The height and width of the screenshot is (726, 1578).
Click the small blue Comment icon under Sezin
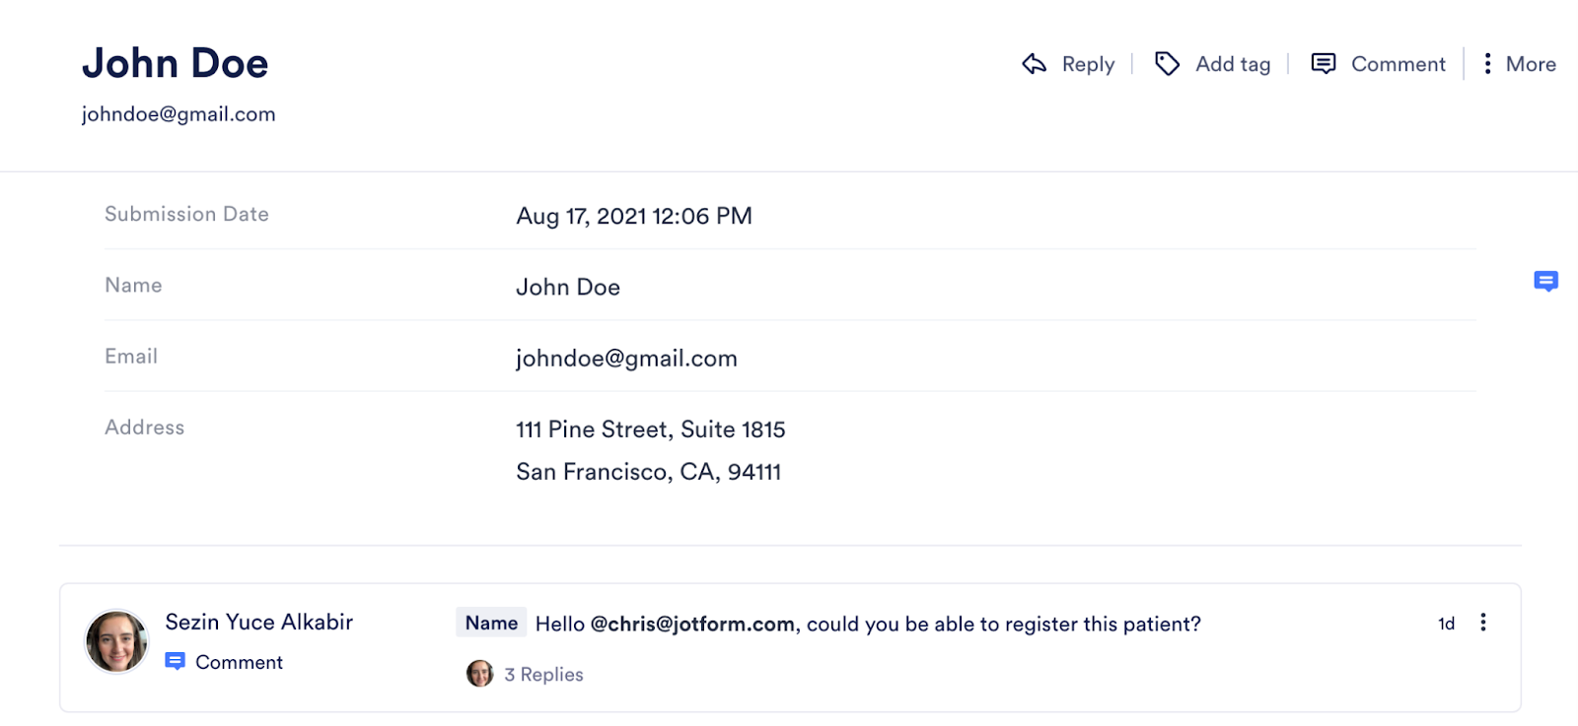pyautogui.click(x=175, y=661)
